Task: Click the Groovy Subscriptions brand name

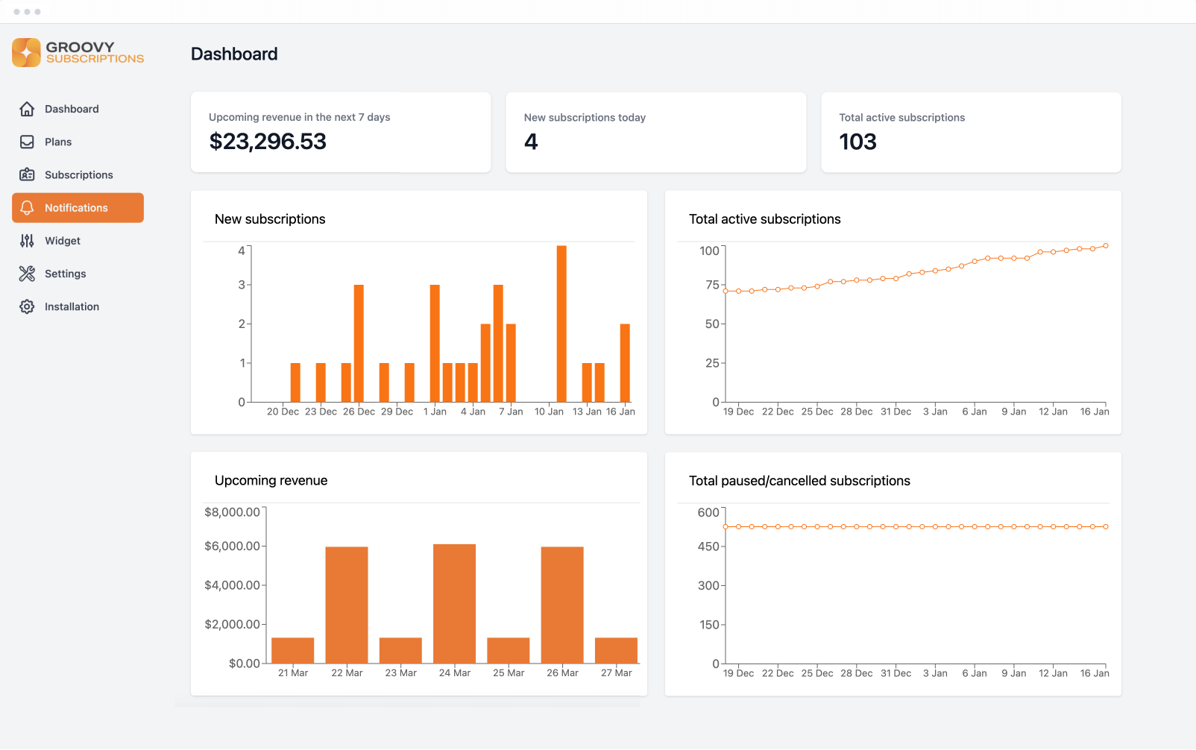Action: pos(95,52)
